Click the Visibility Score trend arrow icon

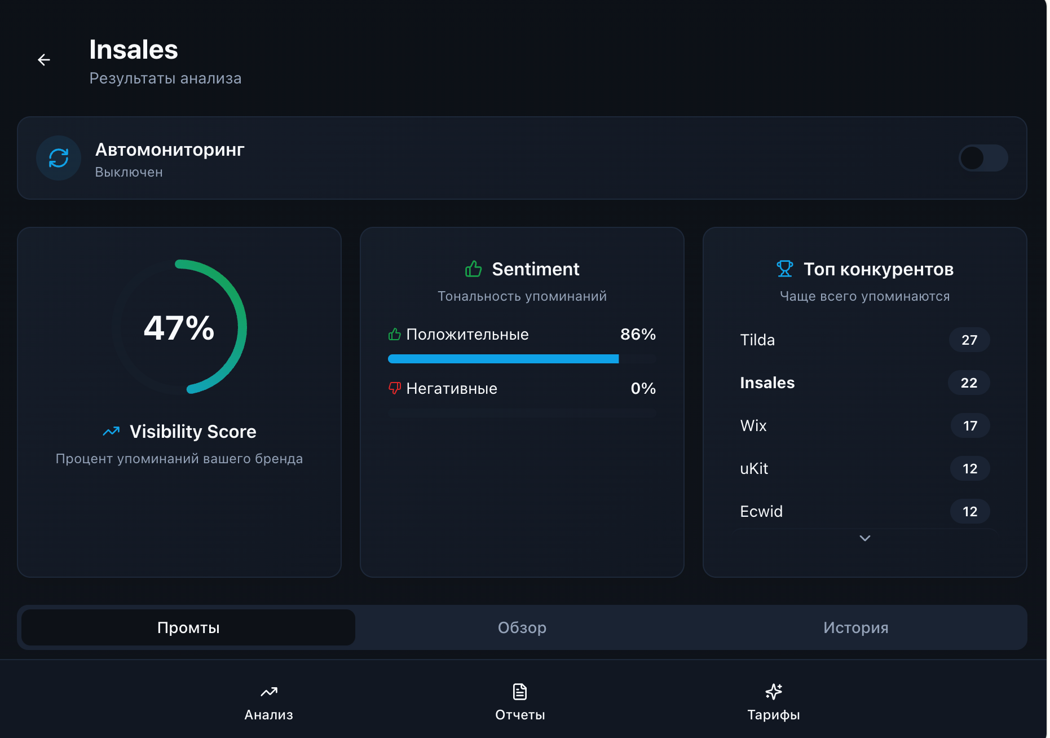tap(111, 432)
